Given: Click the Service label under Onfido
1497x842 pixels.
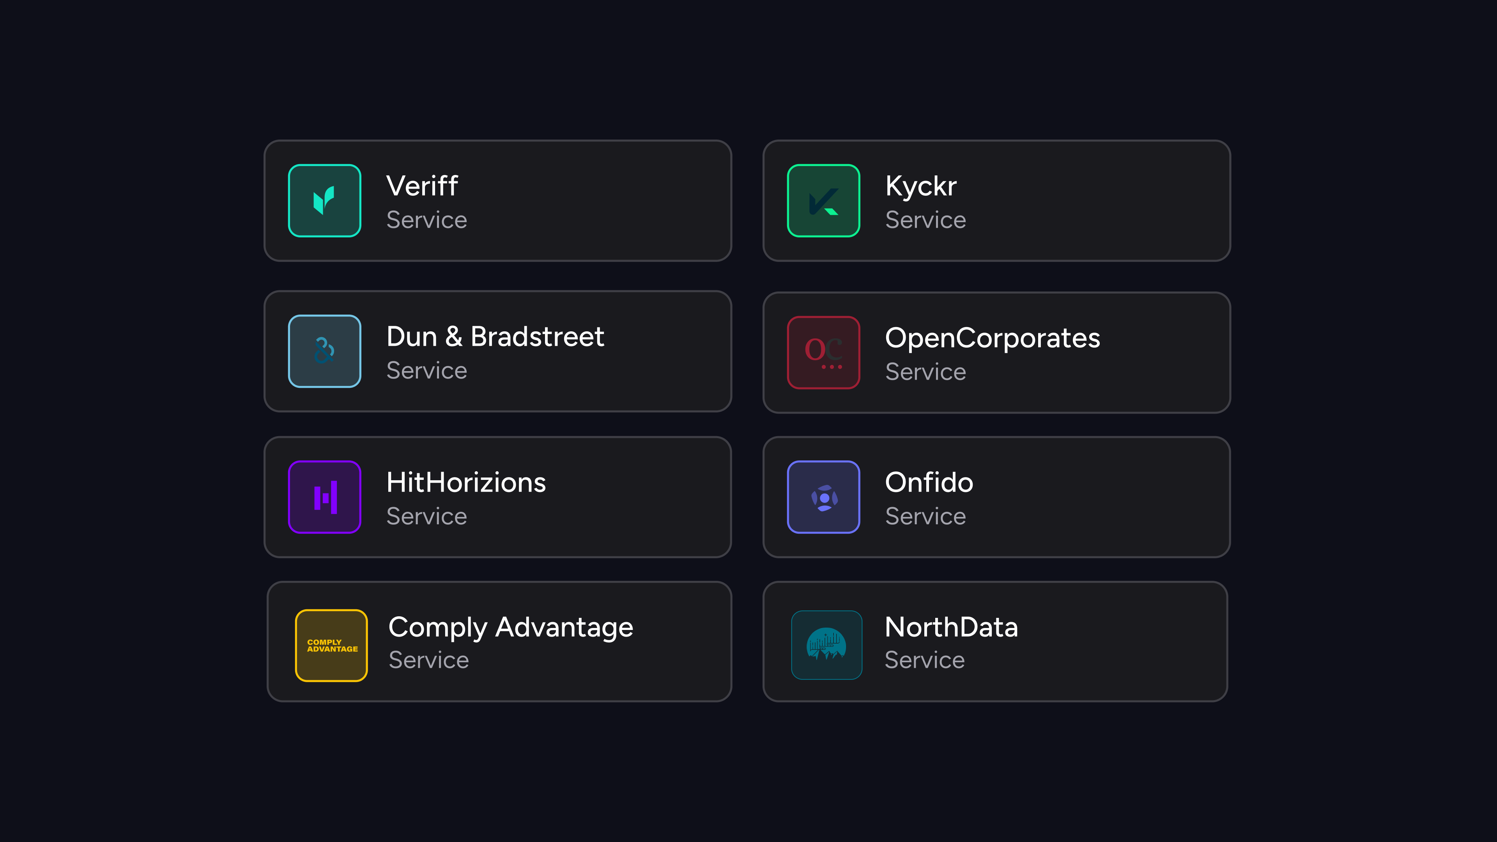Looking at the screenshot, I should pyautogui.click(x=926, y=516).
